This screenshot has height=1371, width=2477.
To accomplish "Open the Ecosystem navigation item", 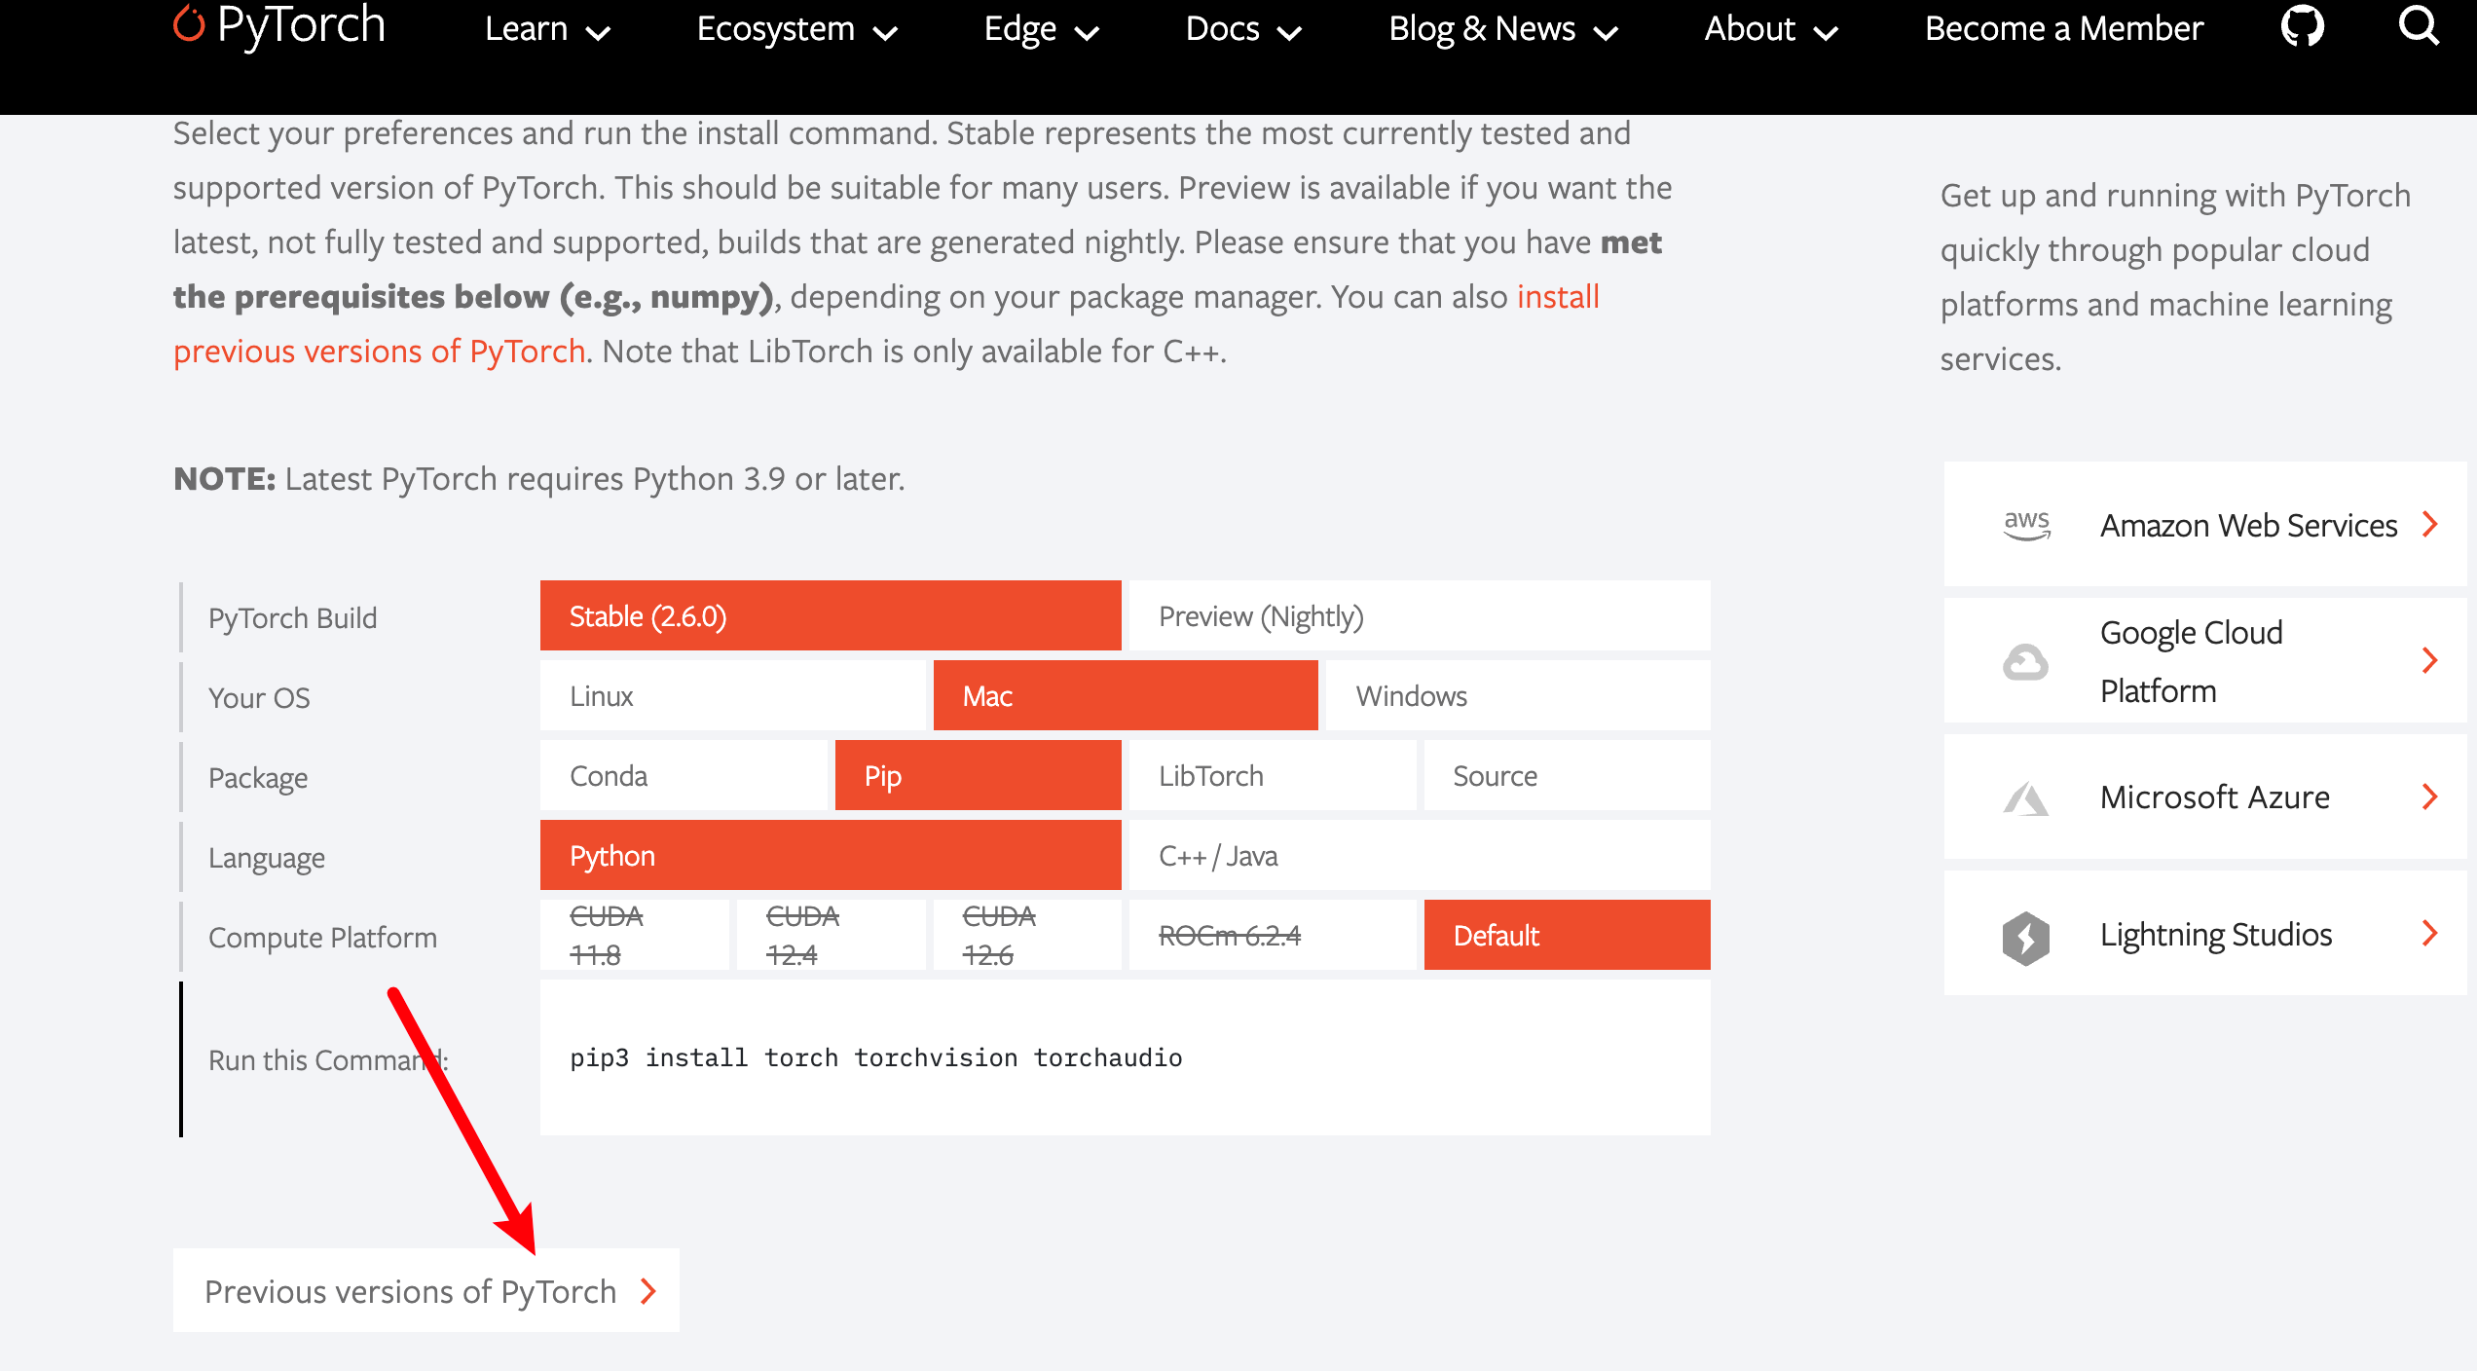I will pos(776,28).
